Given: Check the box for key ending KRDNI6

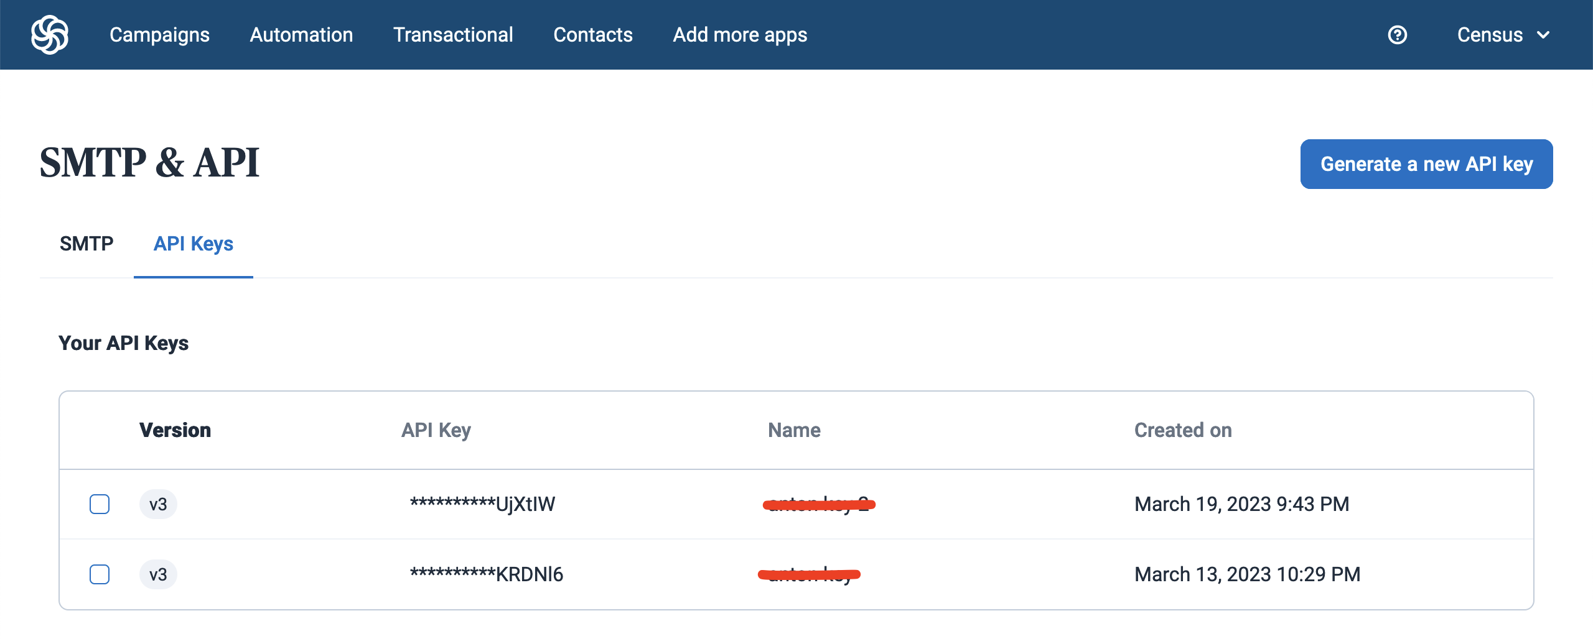Looking at the screenshot, I should click(x=100, y=574).
